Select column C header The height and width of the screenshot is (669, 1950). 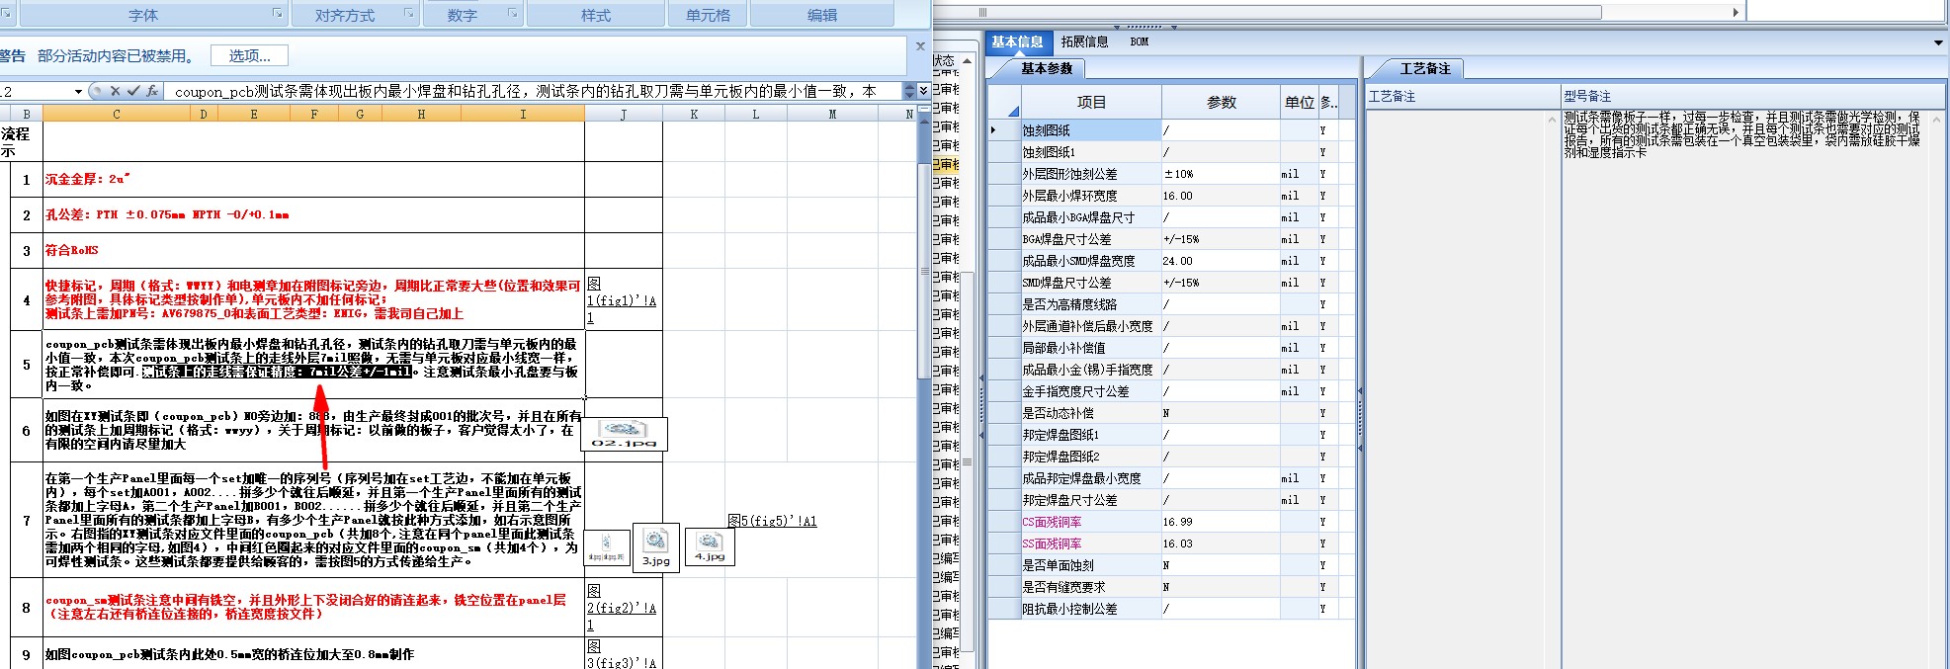[x=116, y=115]
